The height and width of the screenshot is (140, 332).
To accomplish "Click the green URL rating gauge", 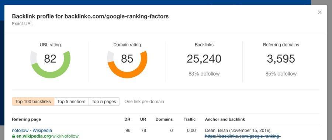I will click(50, 64).
